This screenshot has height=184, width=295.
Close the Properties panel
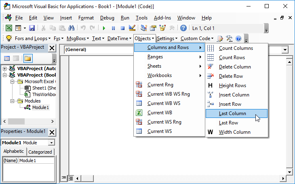pyautogui.click(x=52, y=132)
